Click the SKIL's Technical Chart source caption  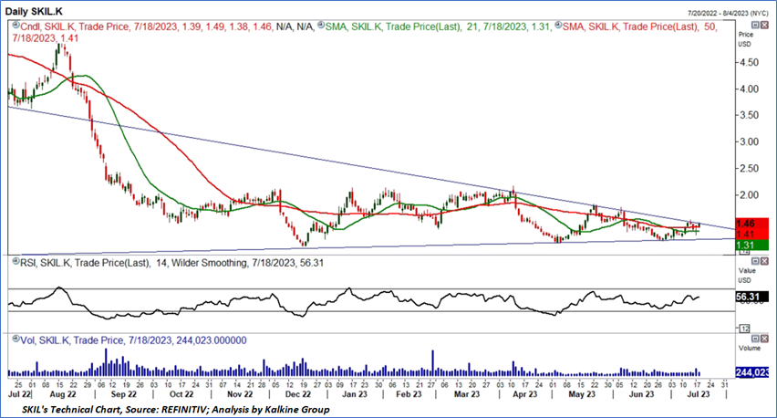[176, 410]
